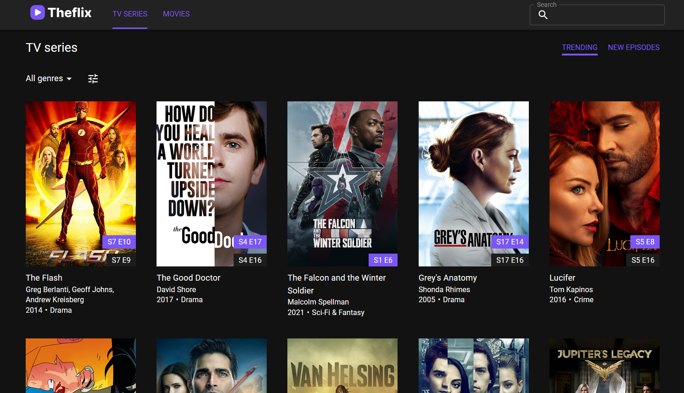Click Grey's Anatomy S17 E14 badge
Viewport: 684px width, 393px height.
click(x=510, y=242)
